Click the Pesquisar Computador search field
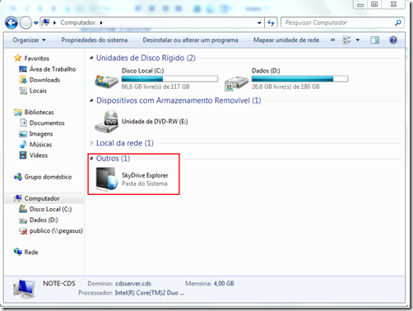 337,22
